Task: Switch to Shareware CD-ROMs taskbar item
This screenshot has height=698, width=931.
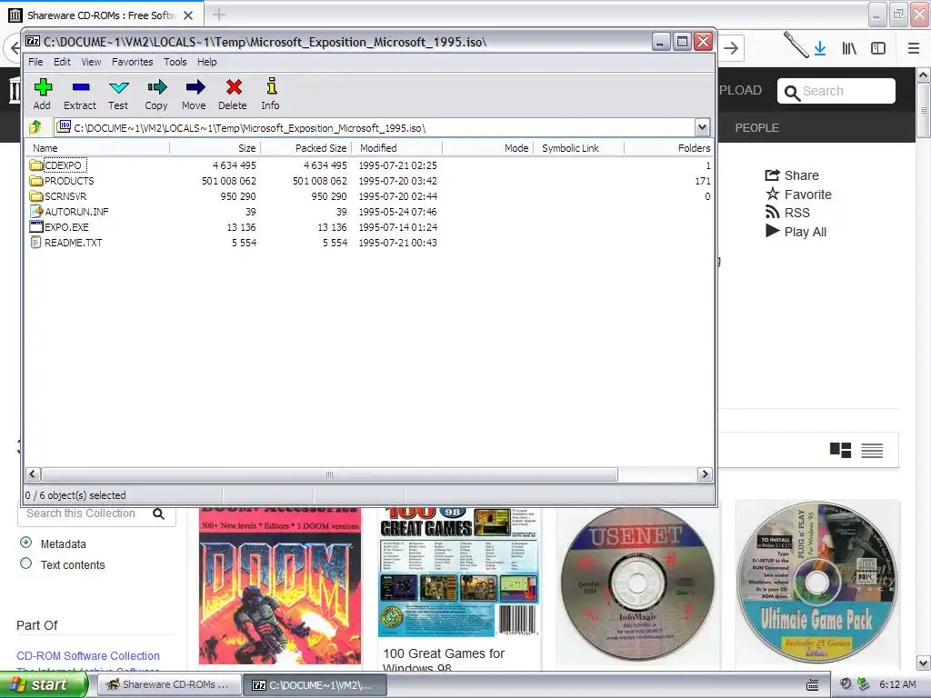Action: (168, 685)
